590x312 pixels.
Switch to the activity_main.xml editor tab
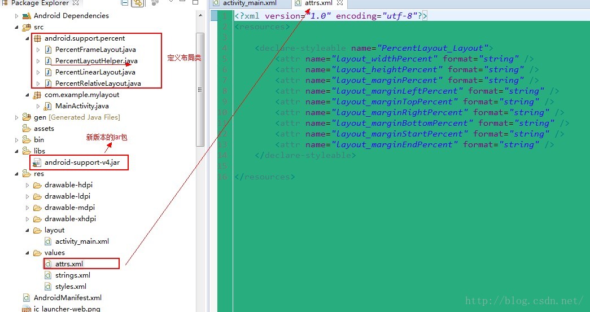coord(250,3)
